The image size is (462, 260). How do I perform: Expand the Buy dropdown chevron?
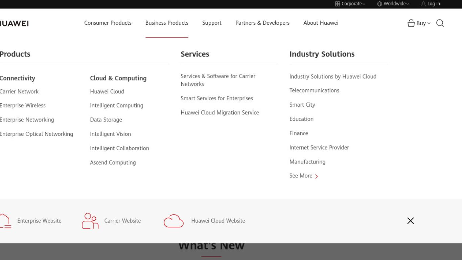point(429,23)
